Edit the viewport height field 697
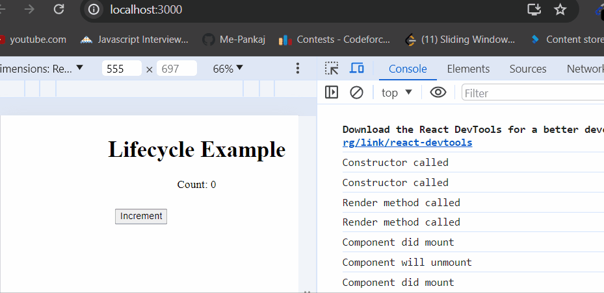 [176, 69]
